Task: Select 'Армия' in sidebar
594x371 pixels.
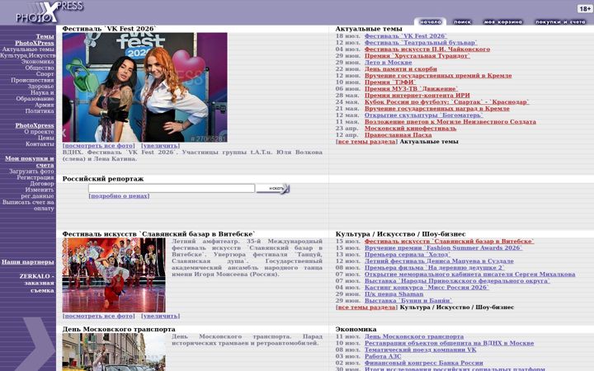Action: [x=45, y=105]
